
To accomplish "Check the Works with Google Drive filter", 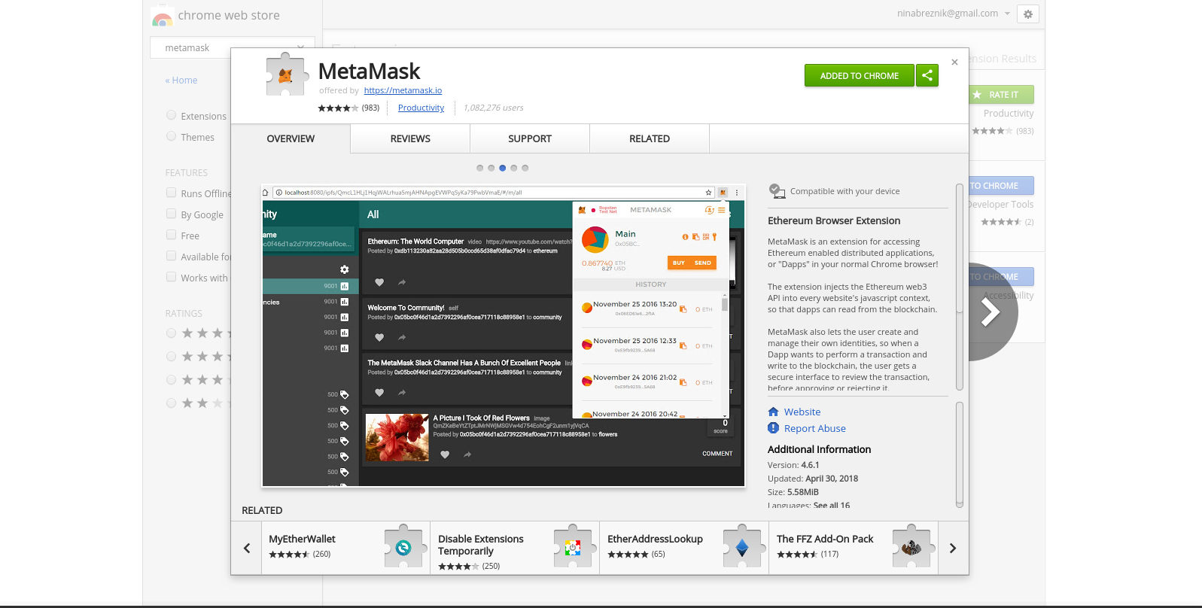I will point(171,277).
